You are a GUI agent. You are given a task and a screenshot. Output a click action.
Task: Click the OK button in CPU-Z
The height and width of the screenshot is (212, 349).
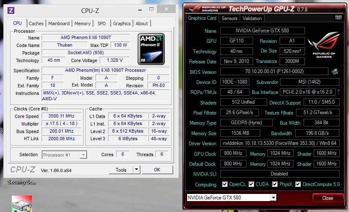[157, 170]
